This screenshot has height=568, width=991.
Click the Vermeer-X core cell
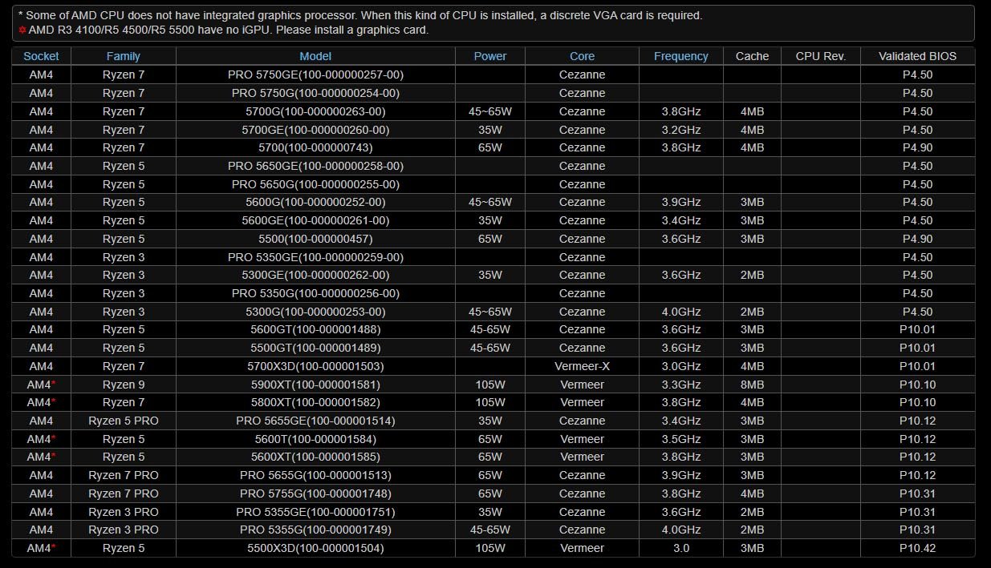[x=582, y=366]
